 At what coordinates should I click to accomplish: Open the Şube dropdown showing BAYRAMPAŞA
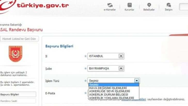point(106,69)
